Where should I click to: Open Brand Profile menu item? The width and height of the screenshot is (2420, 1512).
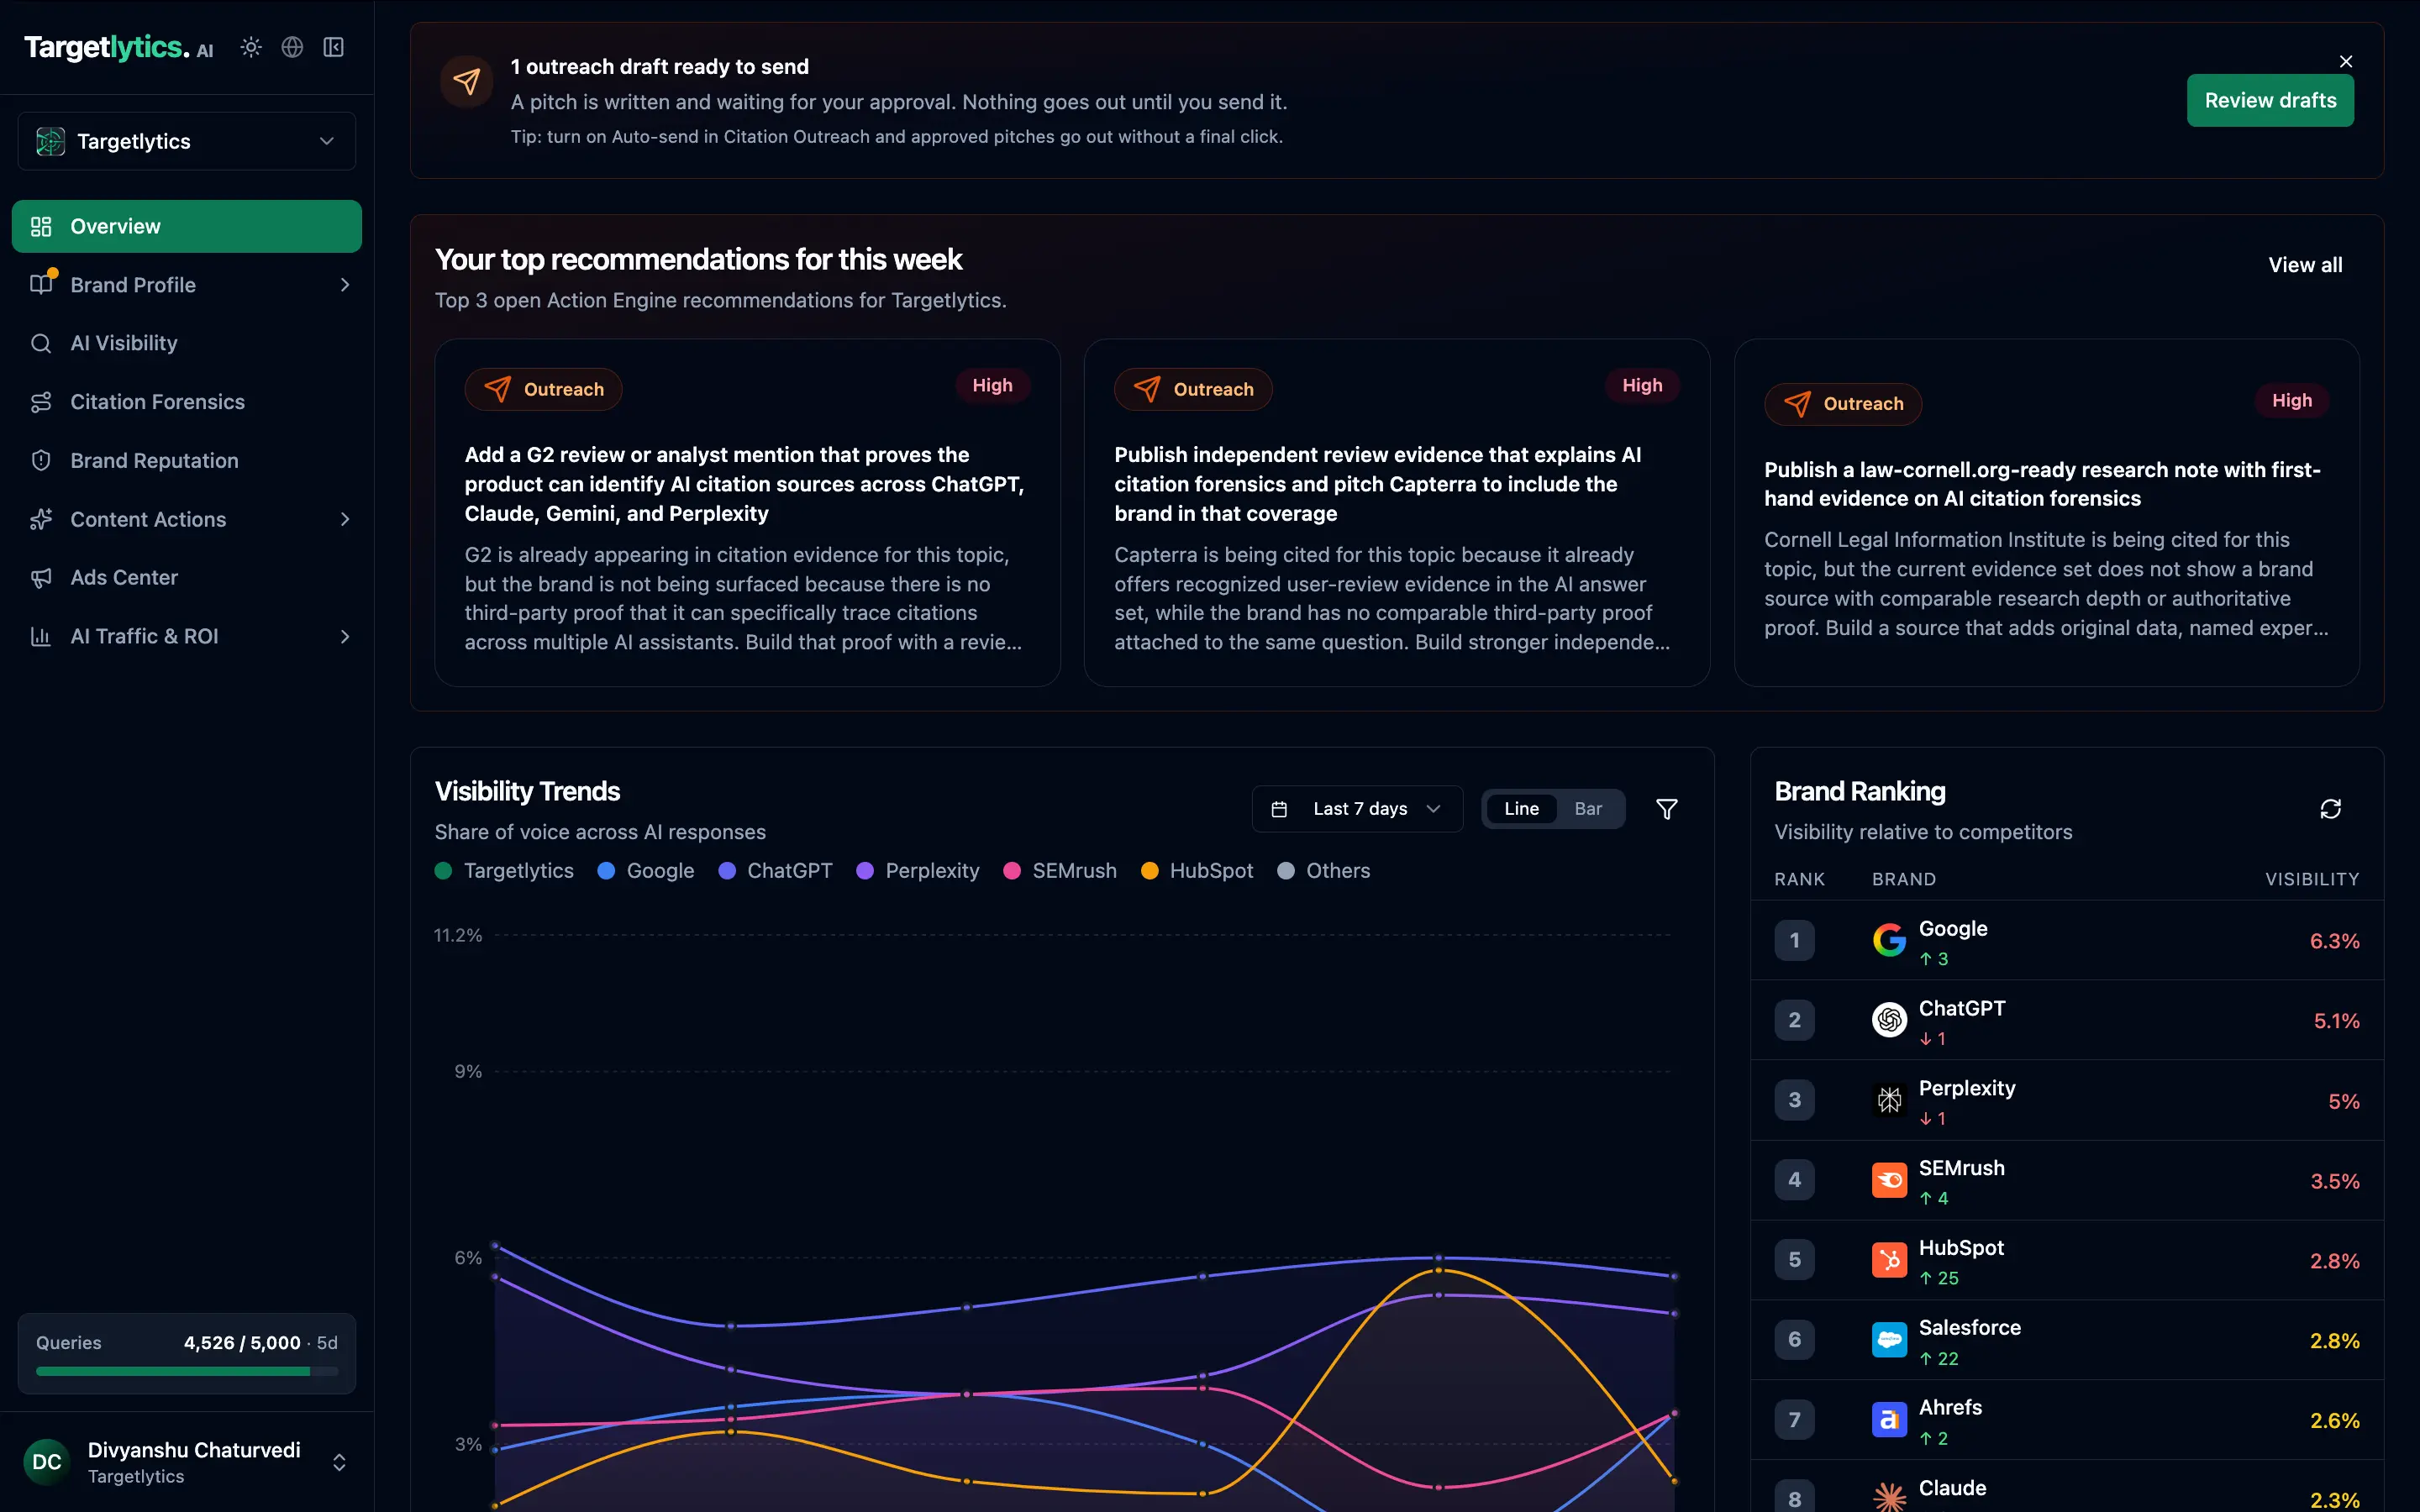click(187, 285)
